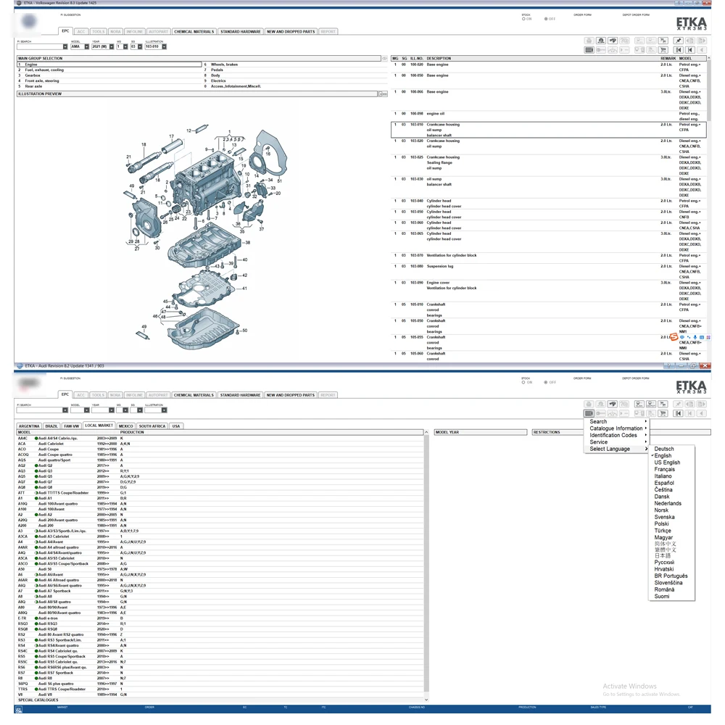Select illustration 103-040 Cylinder head row
Screen dimensions: 725x725
[548, 204]
